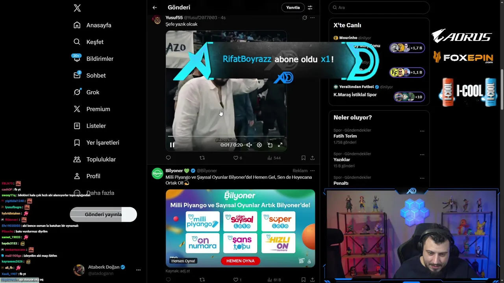Pause the video

(172, 145)
